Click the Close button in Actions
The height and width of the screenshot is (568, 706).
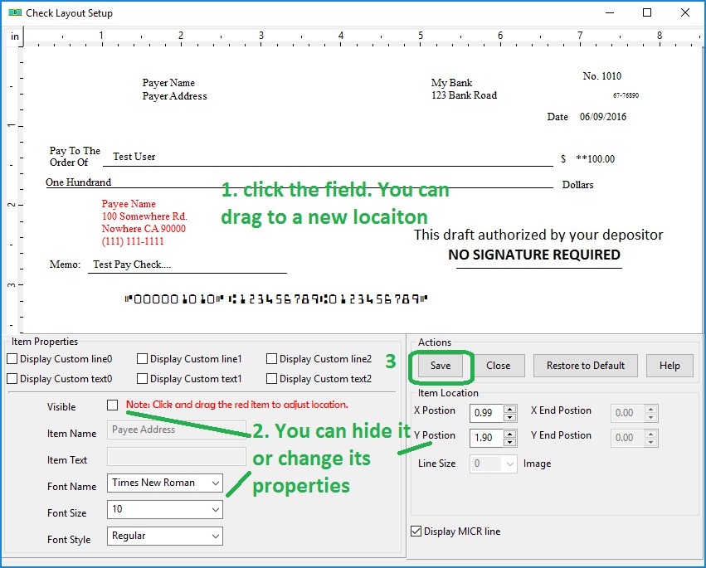click(499, 366)
